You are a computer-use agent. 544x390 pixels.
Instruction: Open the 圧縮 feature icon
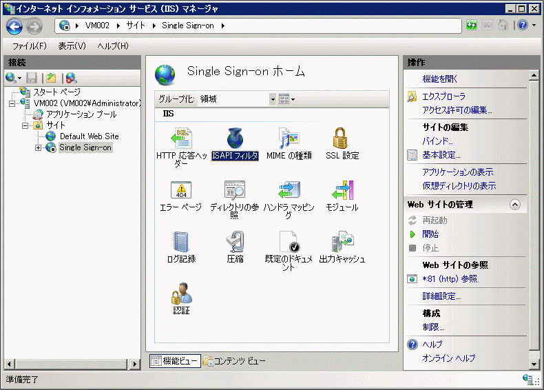[x=235, y=242]
